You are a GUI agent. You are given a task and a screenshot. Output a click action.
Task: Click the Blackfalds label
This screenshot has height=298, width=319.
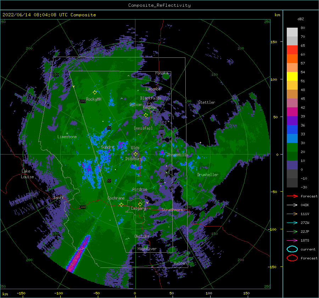(151, 98)
